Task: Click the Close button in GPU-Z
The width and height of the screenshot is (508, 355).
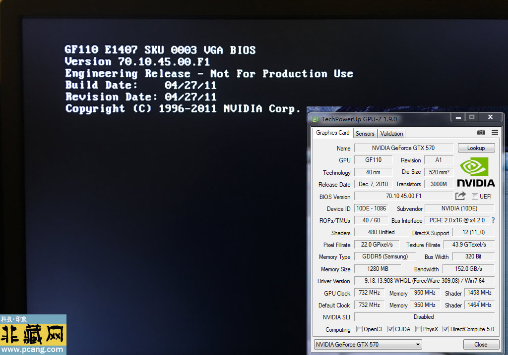Action: [481, 344]
